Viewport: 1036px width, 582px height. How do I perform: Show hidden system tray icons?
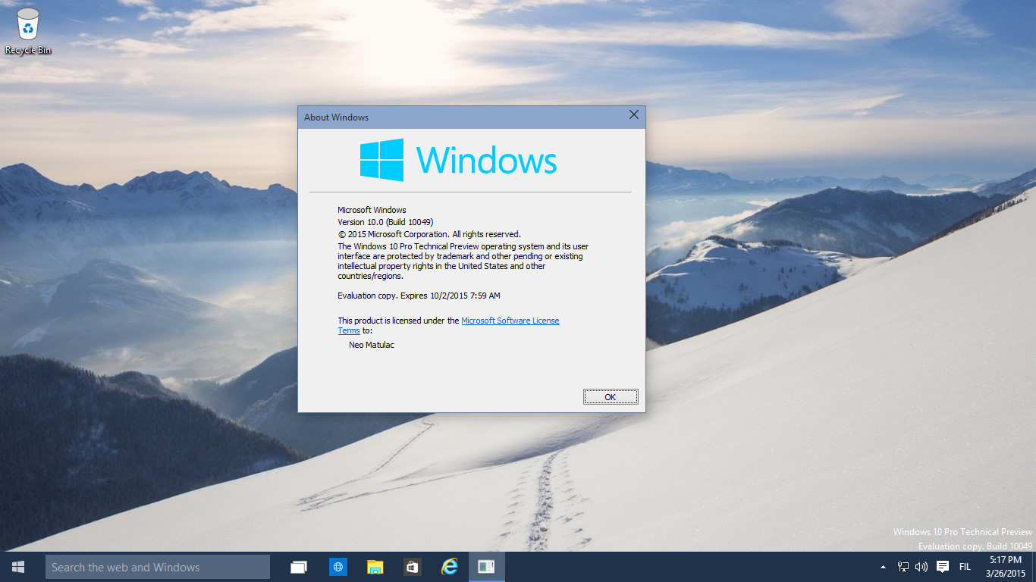[883, 567]
